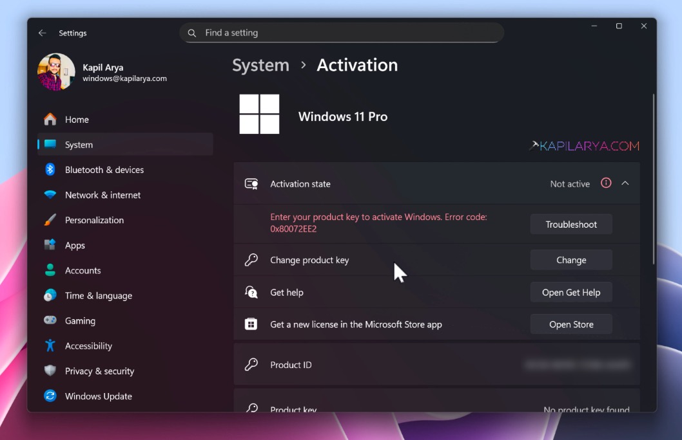This screenshot has width=682, height=440.
Task: Select the Network & internet icon
Action: (x=51, y=194)
